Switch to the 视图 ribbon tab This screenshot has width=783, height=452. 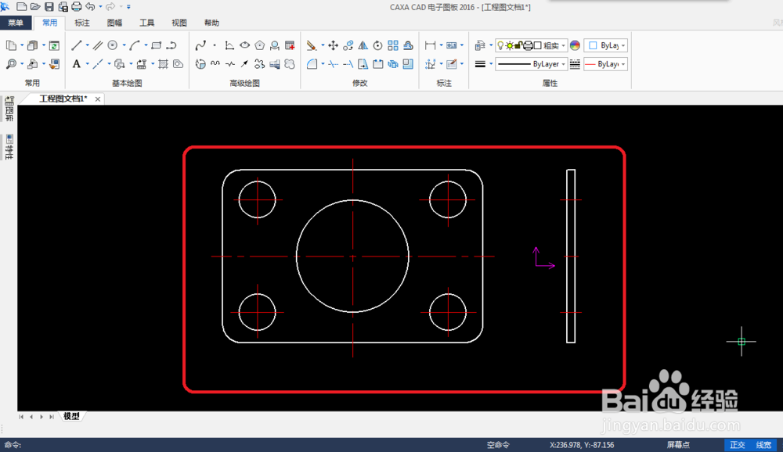(x=179, y=23)
